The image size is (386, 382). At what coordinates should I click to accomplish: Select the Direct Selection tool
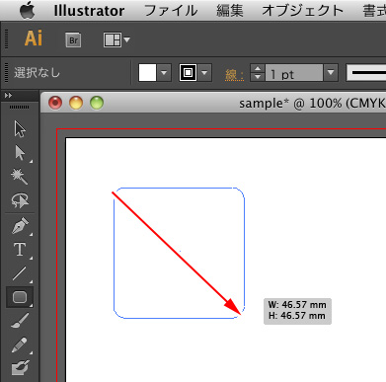pos(20,153)
